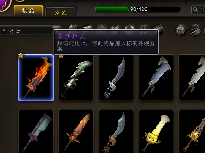Select the hands glove slot icon

tap(181, 30)
